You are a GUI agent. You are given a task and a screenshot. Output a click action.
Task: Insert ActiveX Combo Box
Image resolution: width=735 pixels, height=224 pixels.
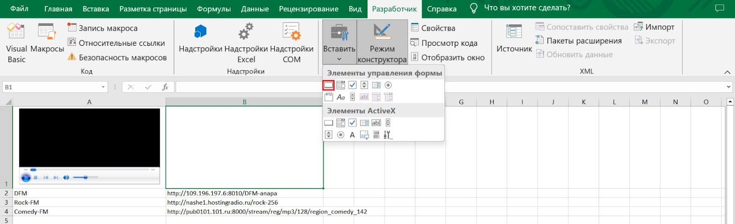pos(340,123)
